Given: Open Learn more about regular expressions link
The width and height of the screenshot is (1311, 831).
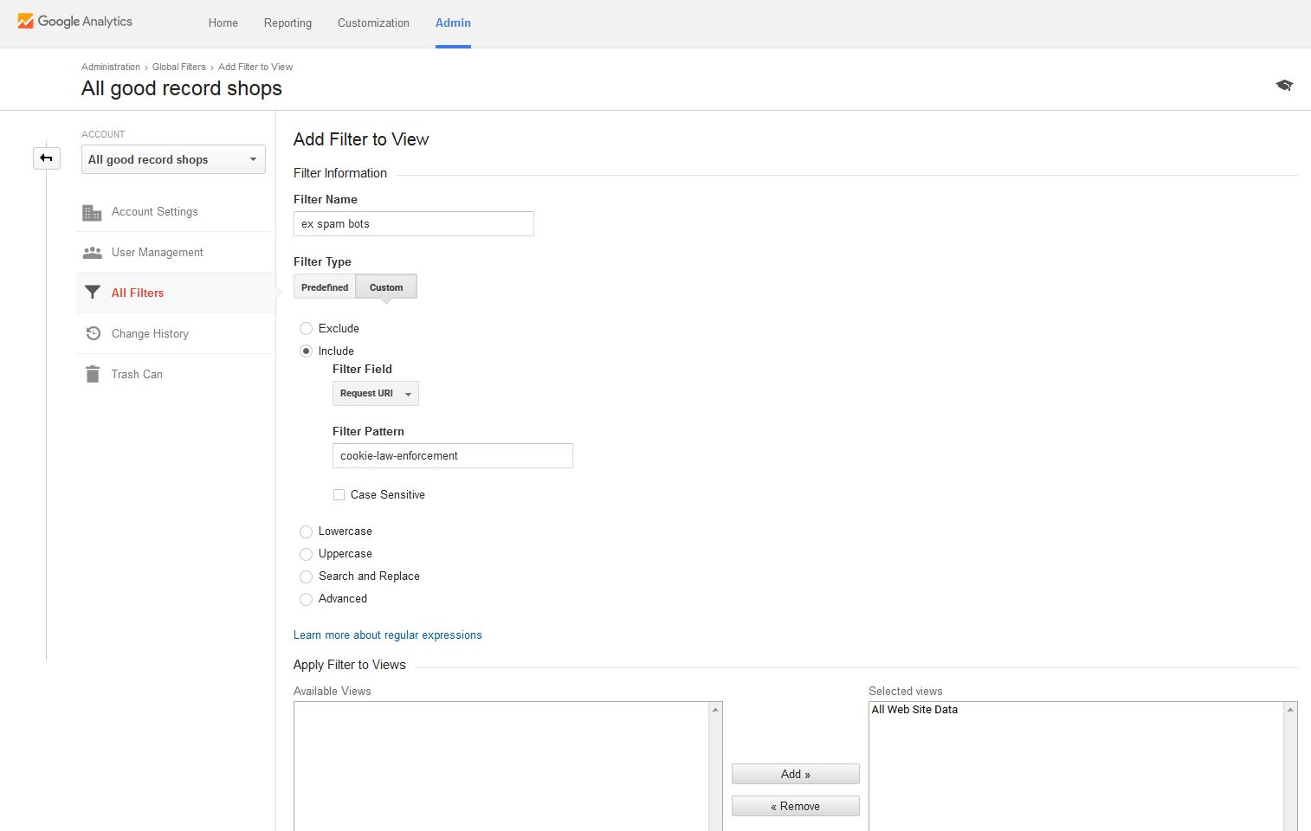Looking at the screenshot, I should [x=388, y=635].
